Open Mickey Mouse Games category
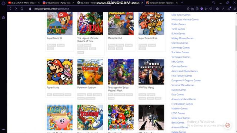Image resolution: width=237 pixels, height=133 pixels. [x=182, y=38]
